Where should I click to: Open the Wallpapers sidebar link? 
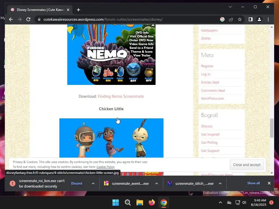point(210,30)
